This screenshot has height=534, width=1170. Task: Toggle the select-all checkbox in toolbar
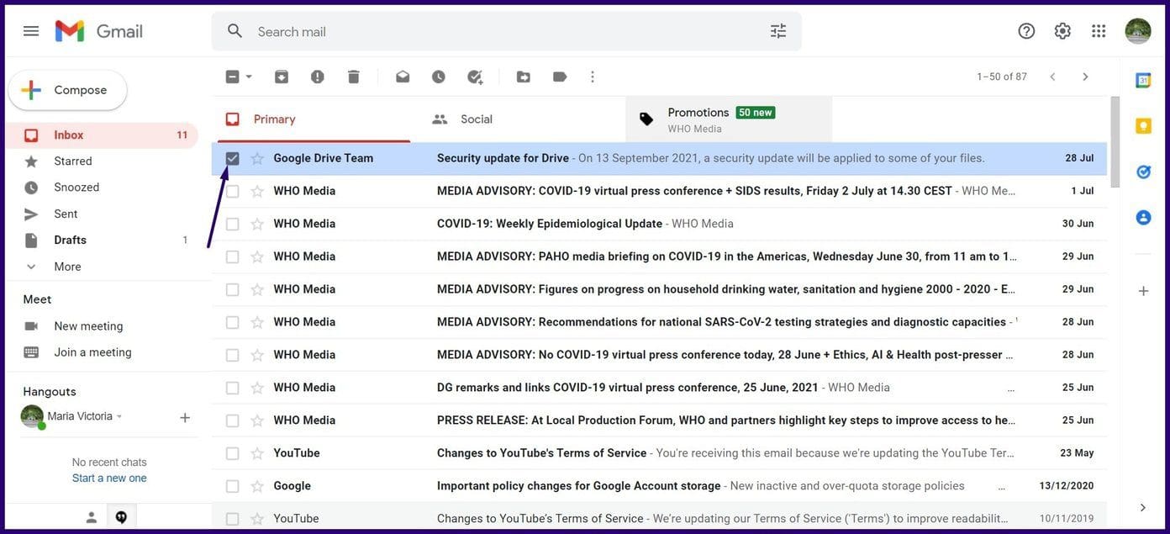[x=233, y=77]
